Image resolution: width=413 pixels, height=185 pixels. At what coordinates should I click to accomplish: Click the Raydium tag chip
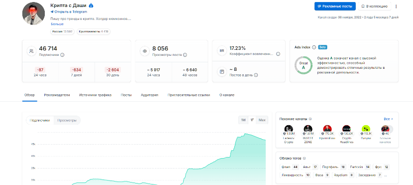[343, 175]
